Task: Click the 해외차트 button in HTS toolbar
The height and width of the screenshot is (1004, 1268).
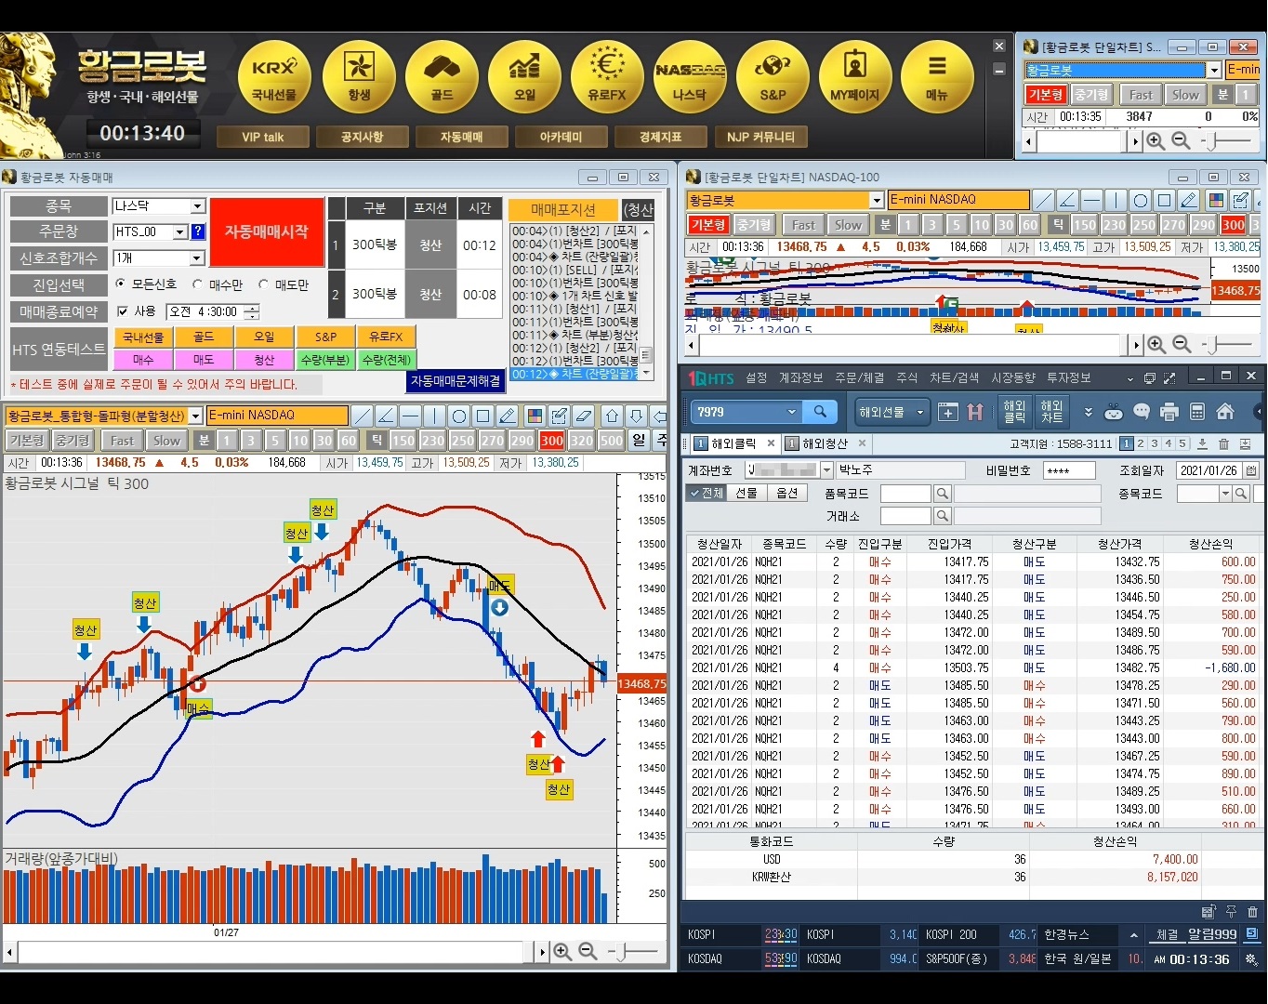Action: 1051,412
